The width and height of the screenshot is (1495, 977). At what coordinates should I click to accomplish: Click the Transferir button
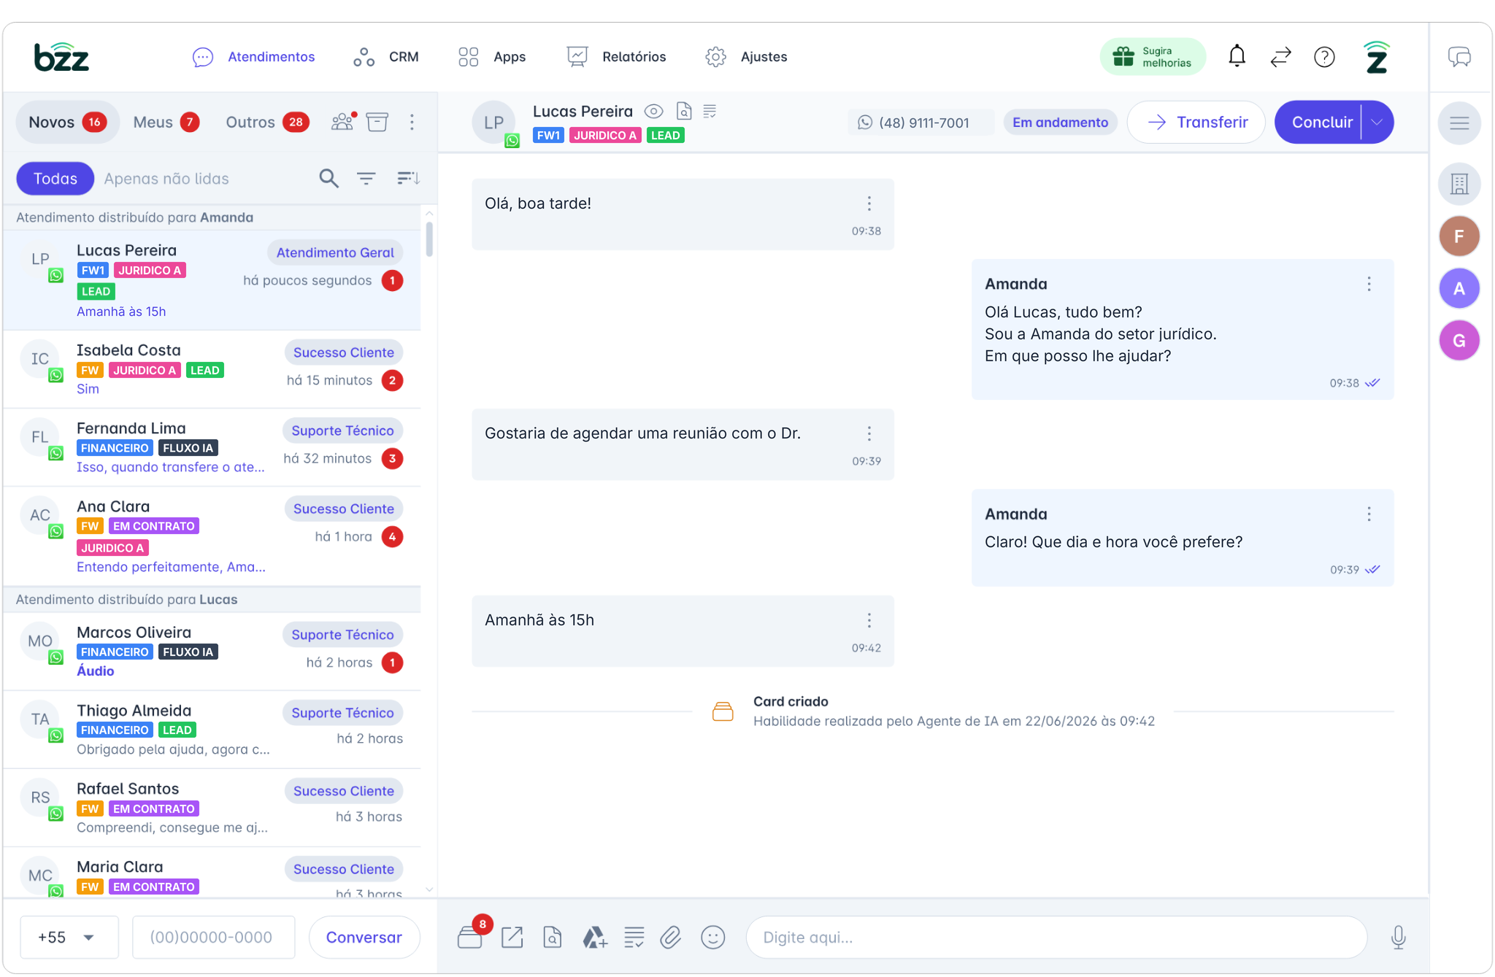point(1196,123)
